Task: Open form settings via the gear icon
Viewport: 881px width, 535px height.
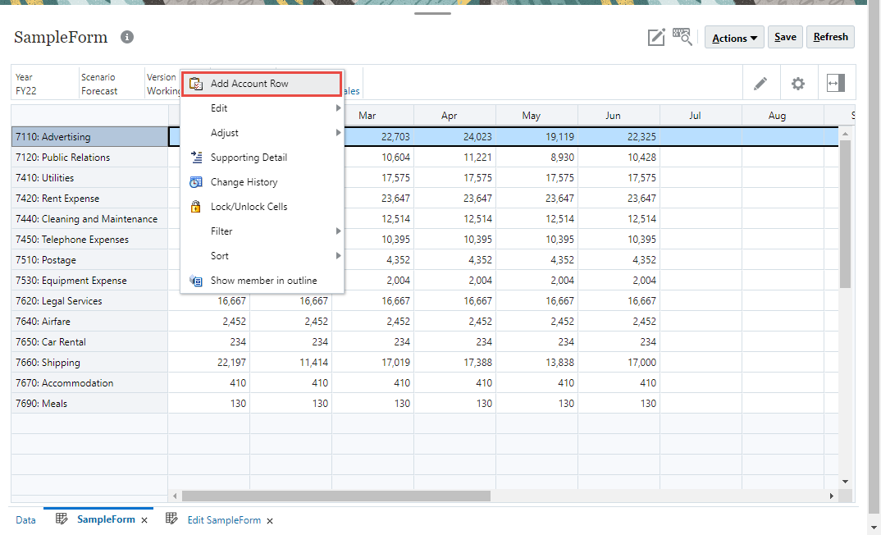Action: click(x=798, y=83)
